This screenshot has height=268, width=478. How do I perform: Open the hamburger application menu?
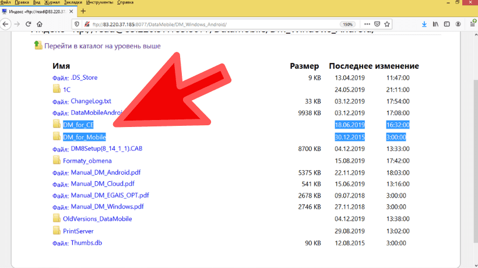point(473,24)
